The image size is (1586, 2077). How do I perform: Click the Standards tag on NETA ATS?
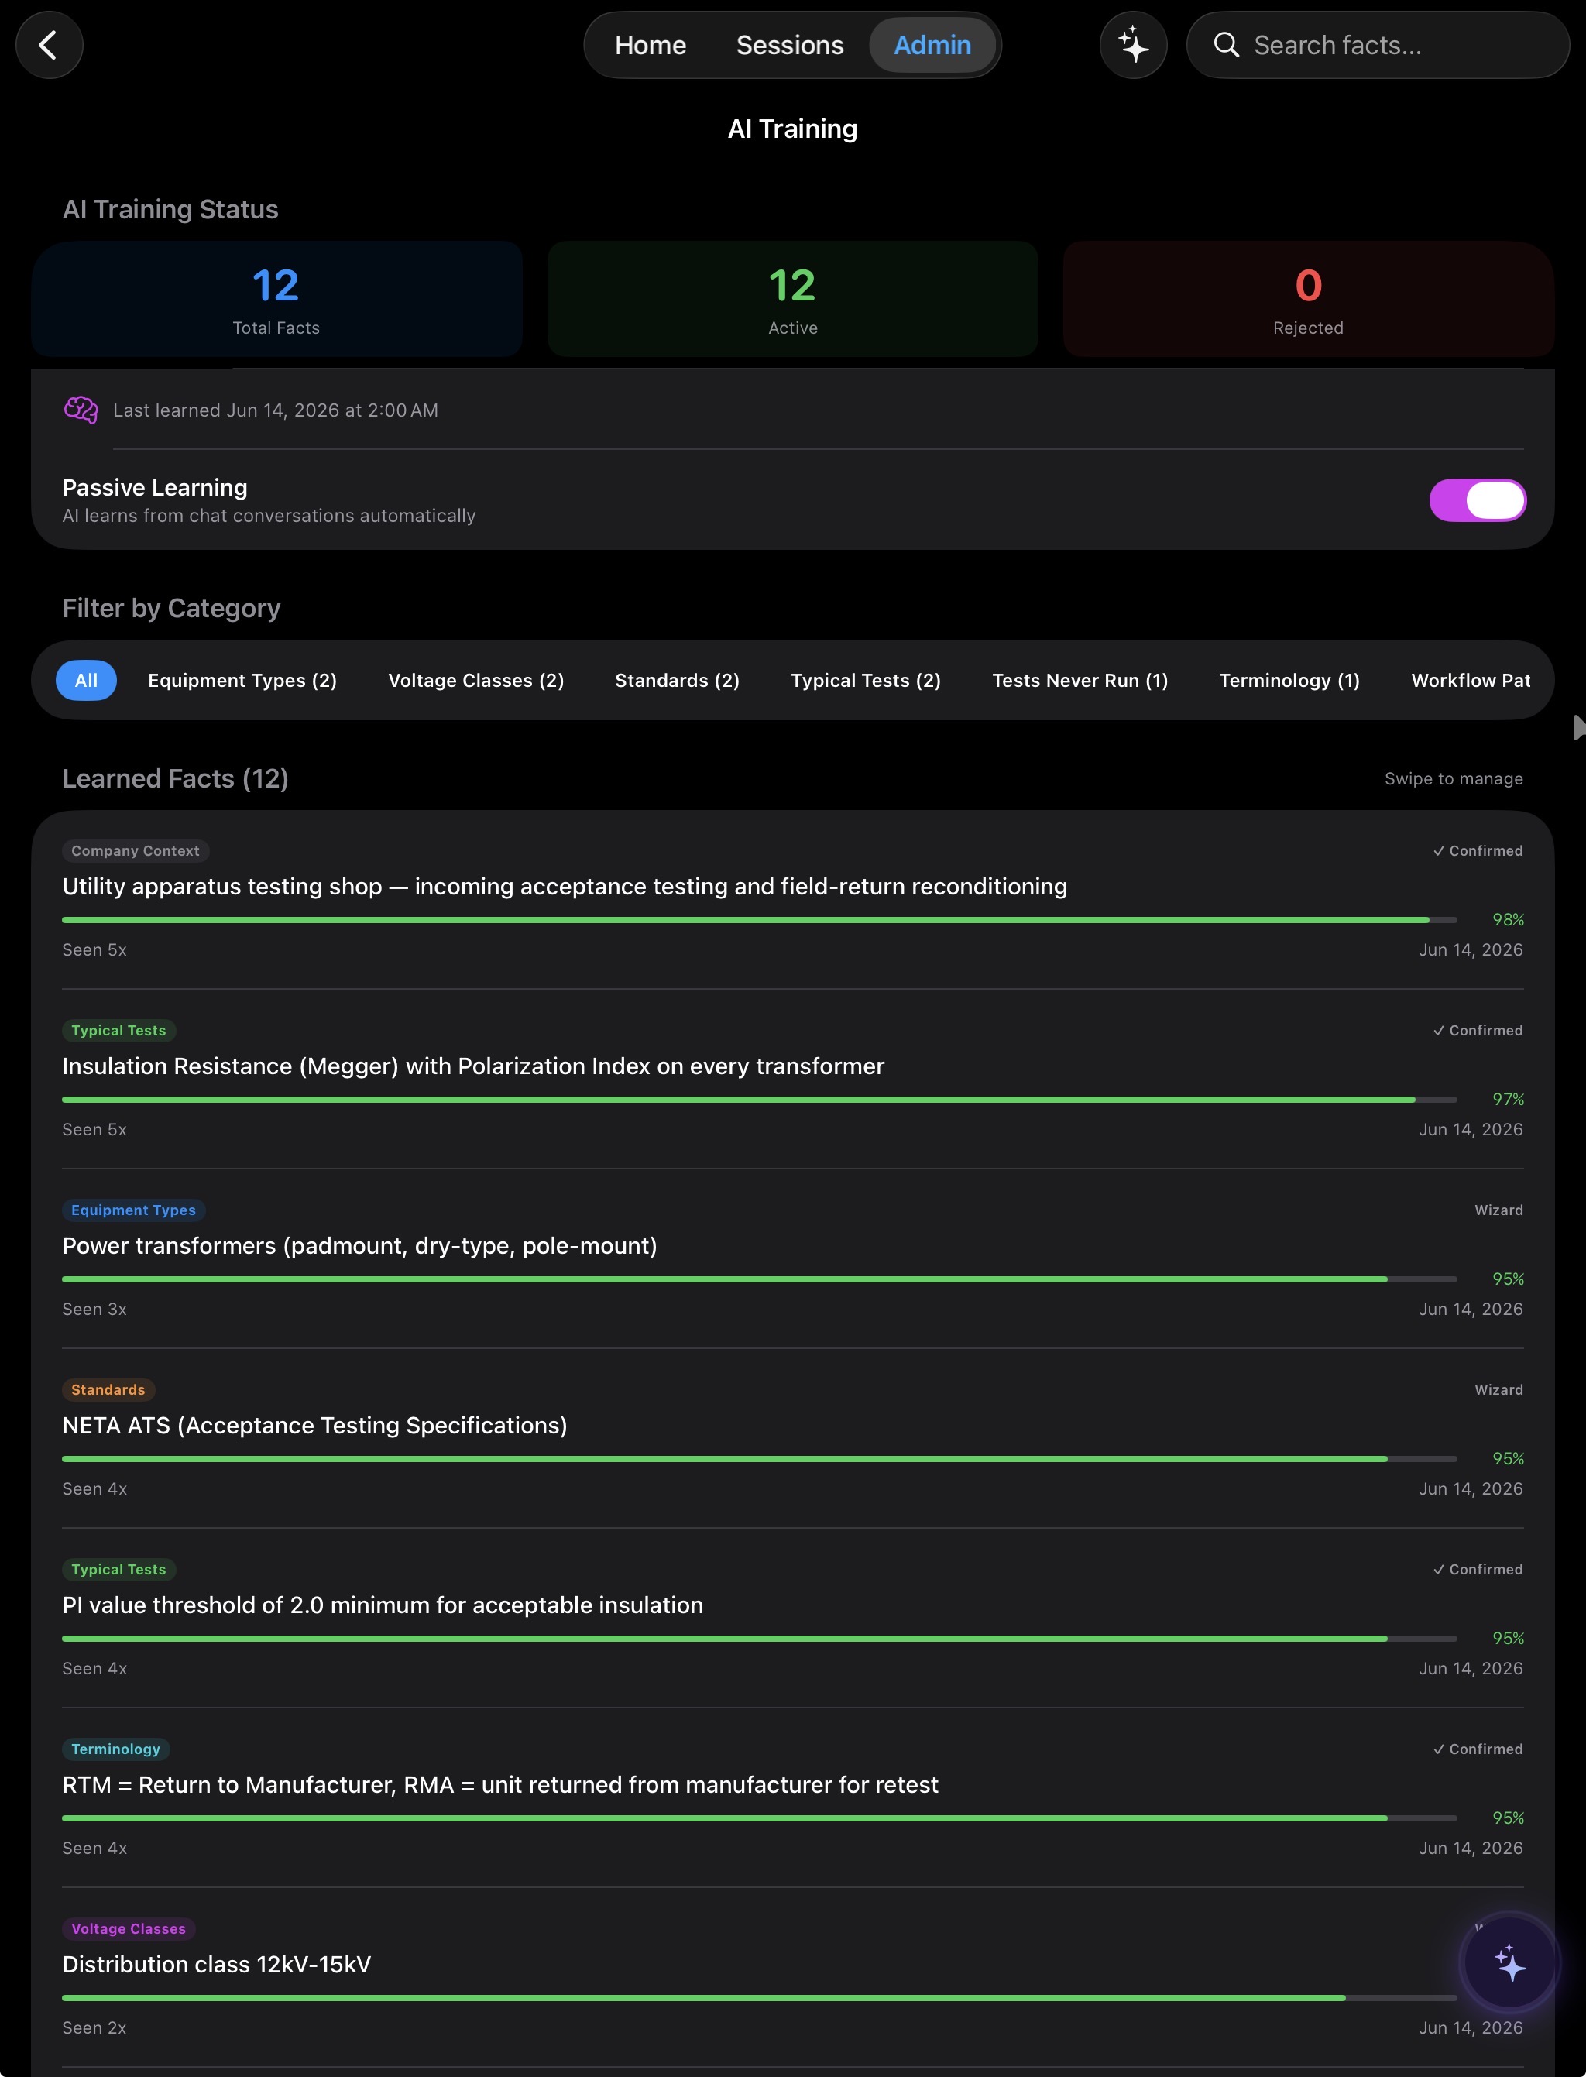click(108, 1390)
